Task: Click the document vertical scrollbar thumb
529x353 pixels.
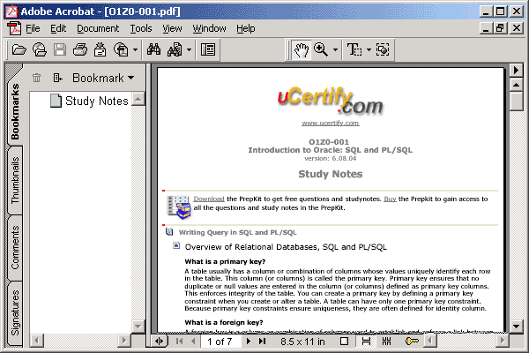Action: 516,101
